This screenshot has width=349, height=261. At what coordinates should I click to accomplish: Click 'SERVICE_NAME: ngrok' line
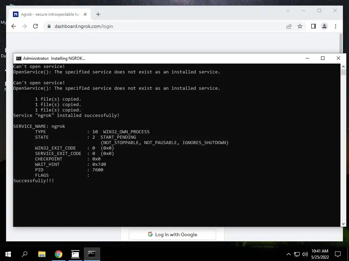39,126
